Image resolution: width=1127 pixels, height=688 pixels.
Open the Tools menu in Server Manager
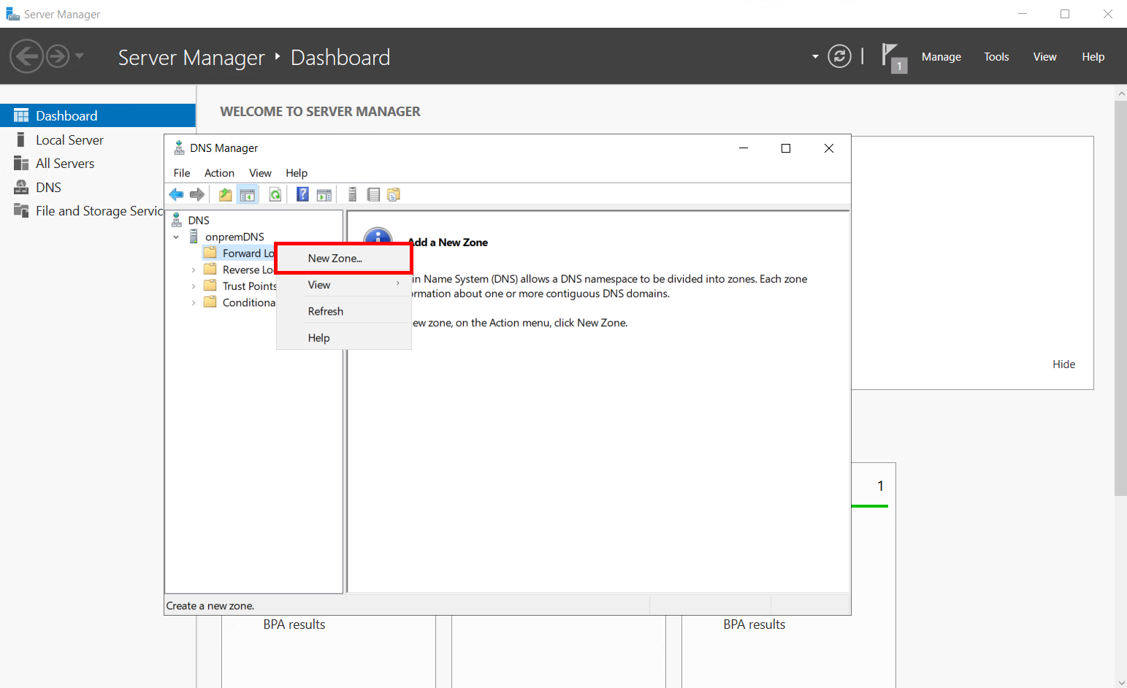coord(996,56)
